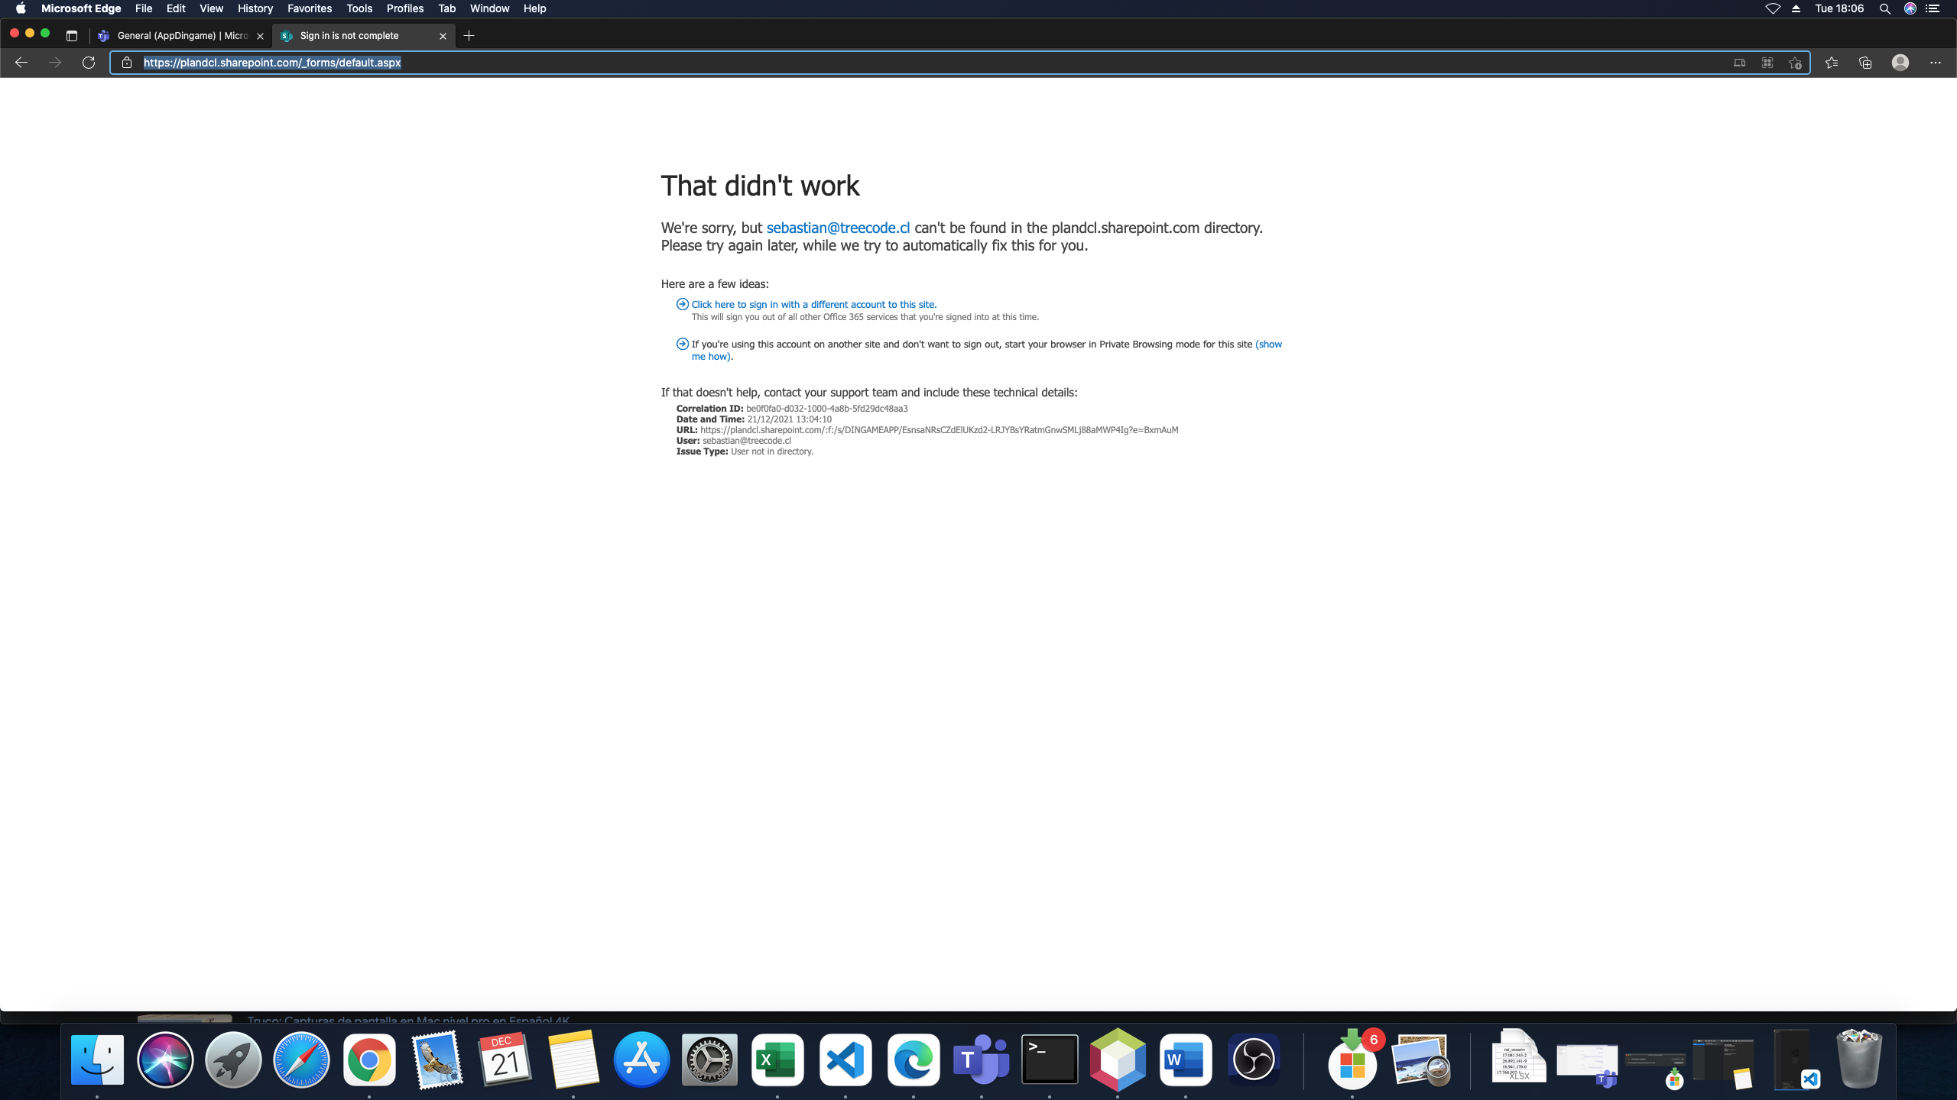Open the Window menu
The width and height of the screenshot is (1957, 1100).
(489, 8)
